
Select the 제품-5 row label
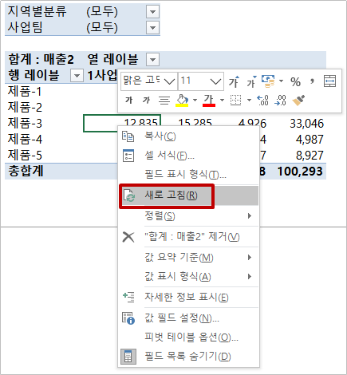25,156
